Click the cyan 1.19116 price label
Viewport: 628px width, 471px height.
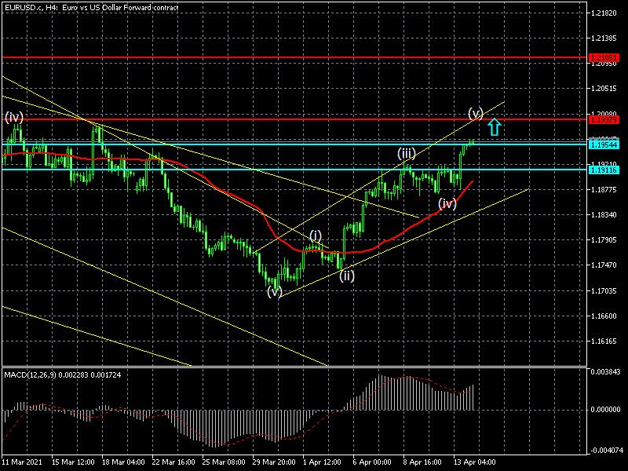[x=604, y=170]
